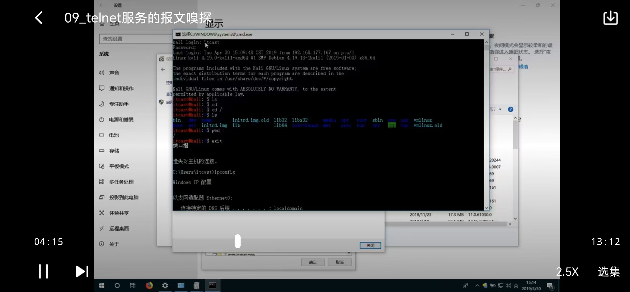Image resolution: width=630 pixels, height=292 pixels.
Task: Click the programs list vertical scrollbar thumb
Action: pos(515,135)
